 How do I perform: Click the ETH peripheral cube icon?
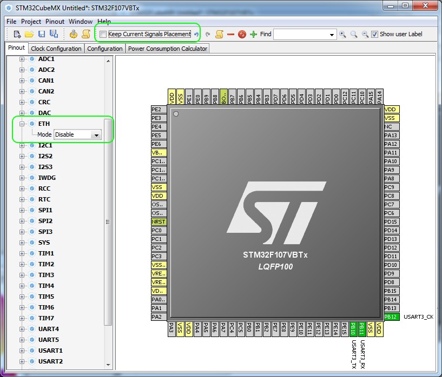[32, 124]
